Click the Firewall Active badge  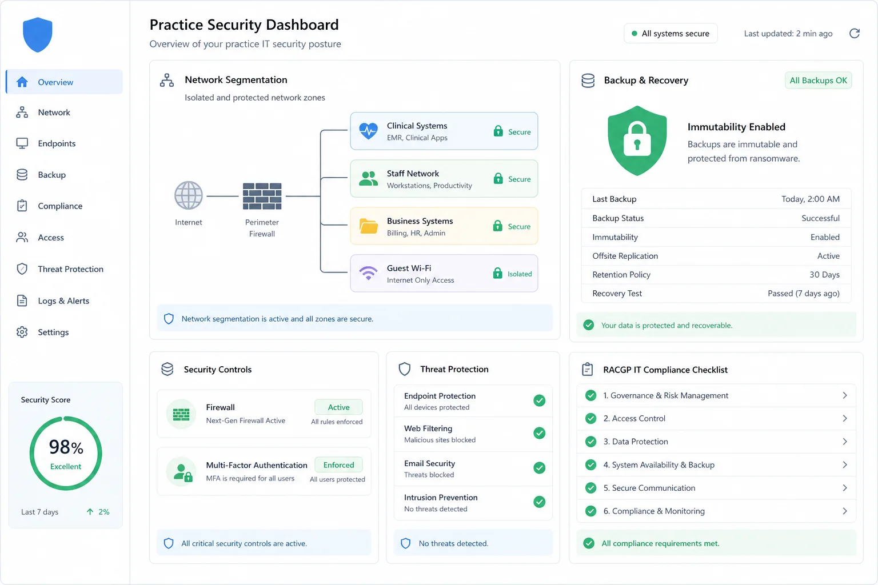[x=338, y=407]
